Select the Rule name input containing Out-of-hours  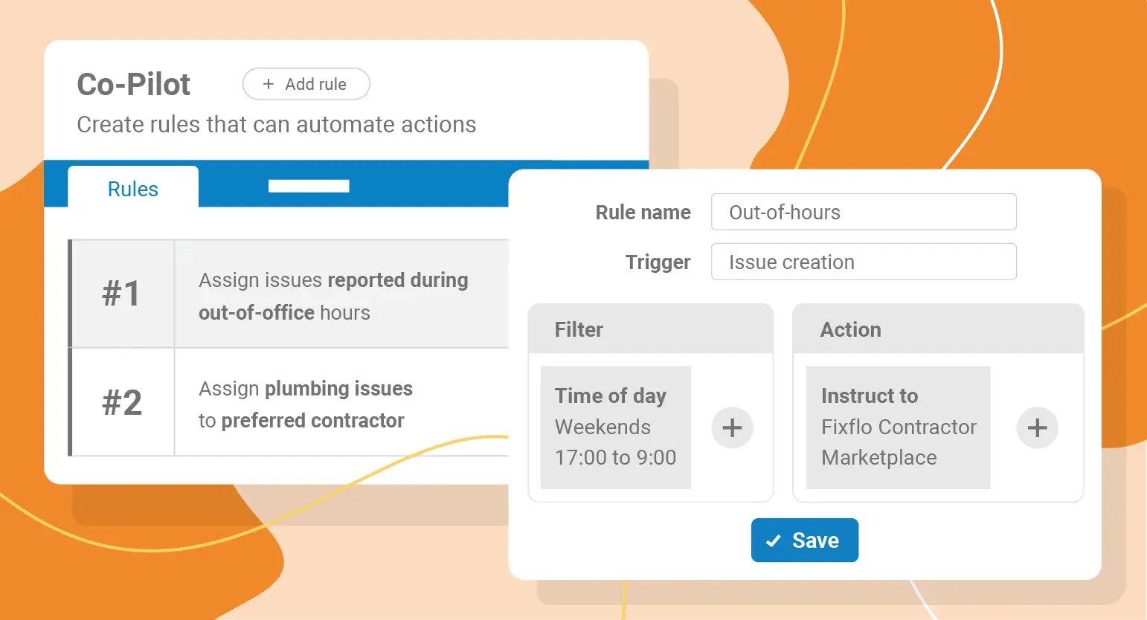point(863,212)
